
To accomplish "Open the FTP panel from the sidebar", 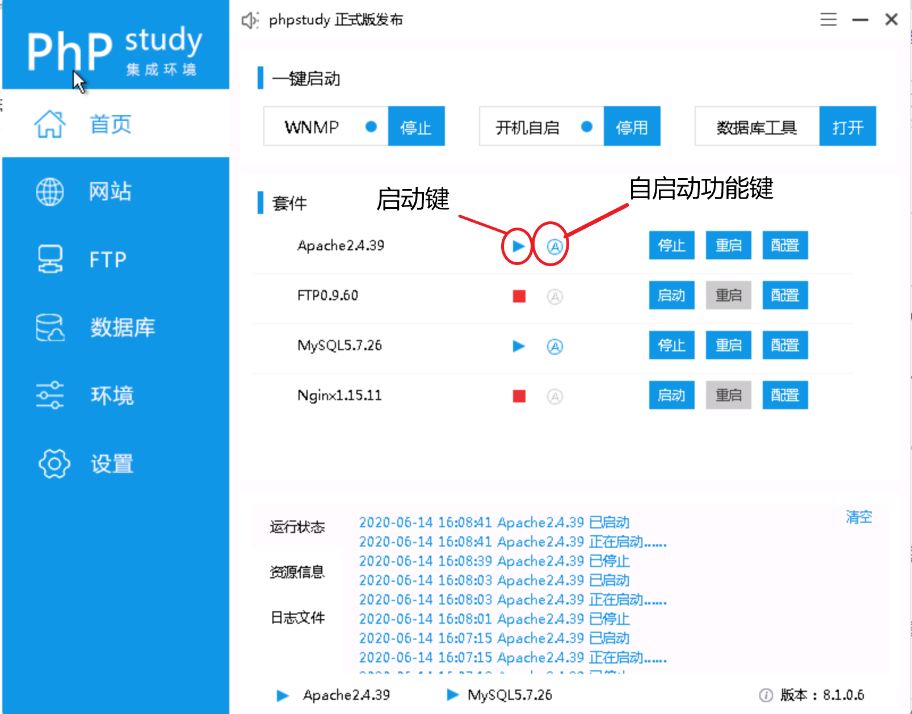I will 50,260.
